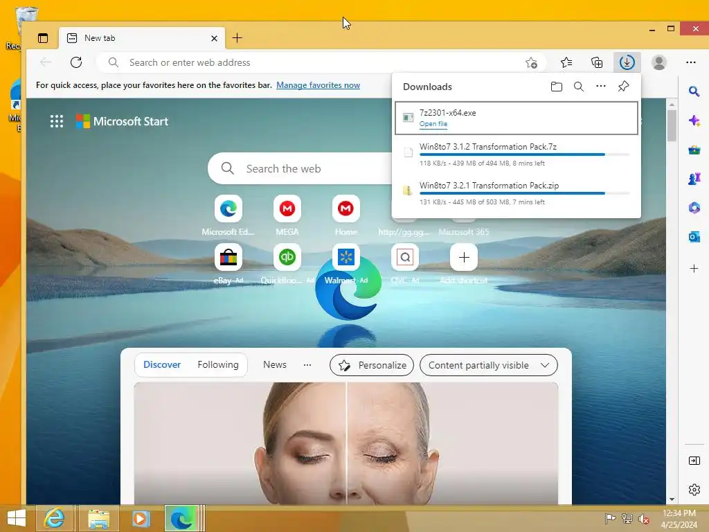Viewport: 709px width, 532px height.
Task: Click the Personalize button
Action: 372,365
